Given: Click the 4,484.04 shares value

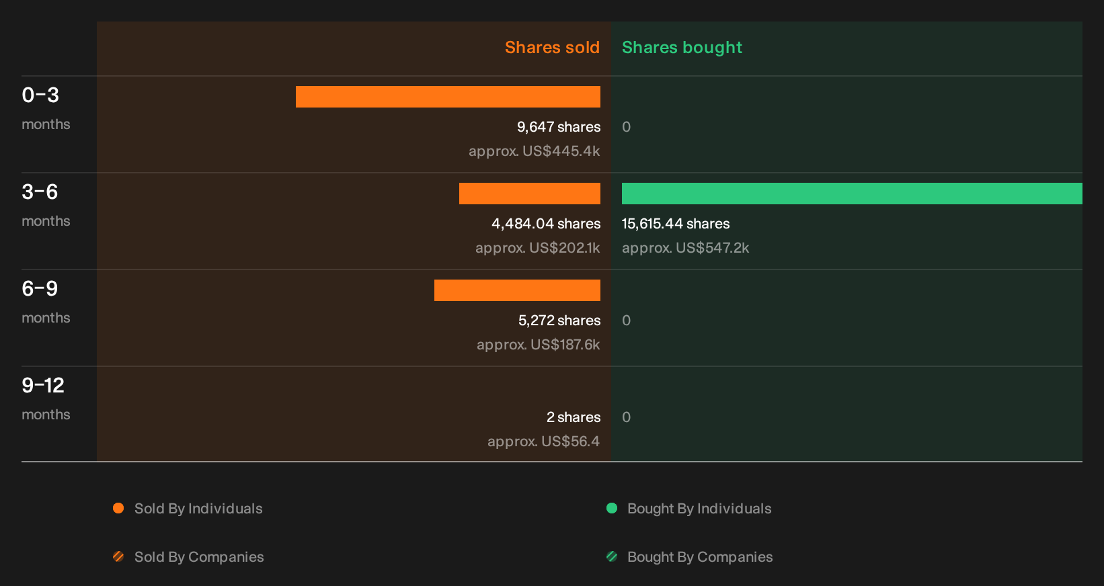Looking at the screenshot, I should click(546, 224).
